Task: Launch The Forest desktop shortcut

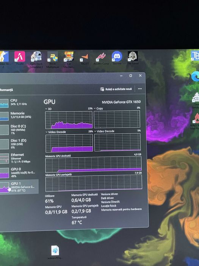Action: (x=133, y=58)
